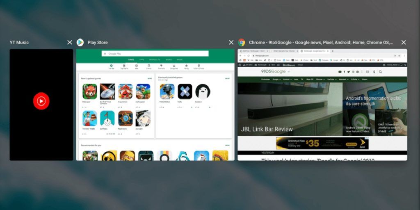Image resolution: width=420 pixels, height=210 pixels.
Task: Select the active 9to5Google browser tab
Action: (314, 51)
